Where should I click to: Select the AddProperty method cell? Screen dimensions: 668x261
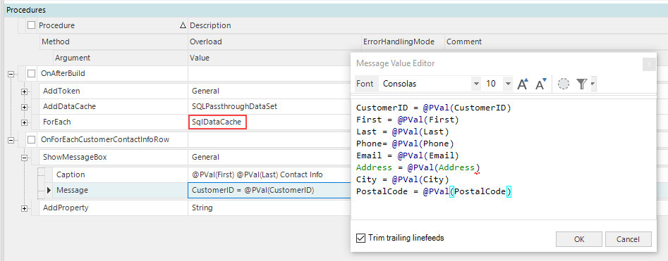pyautogui.click(x=114, y=208)
